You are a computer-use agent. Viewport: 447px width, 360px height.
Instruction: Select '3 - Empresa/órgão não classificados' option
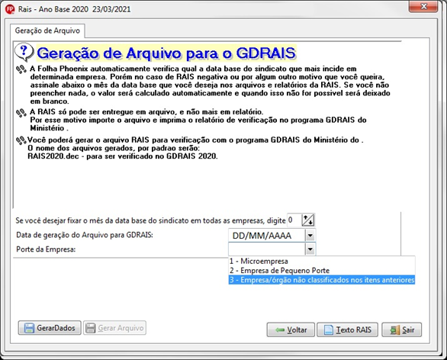(322, 280)
